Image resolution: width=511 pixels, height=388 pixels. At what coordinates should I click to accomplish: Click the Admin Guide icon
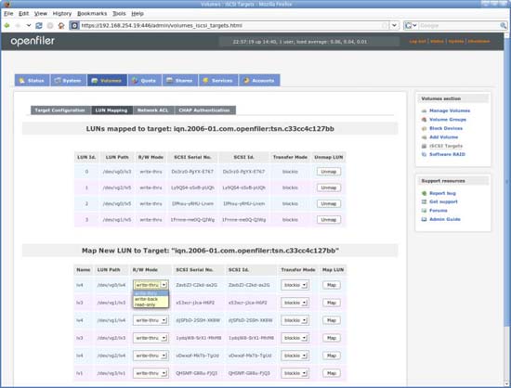(x=424, y=219)
